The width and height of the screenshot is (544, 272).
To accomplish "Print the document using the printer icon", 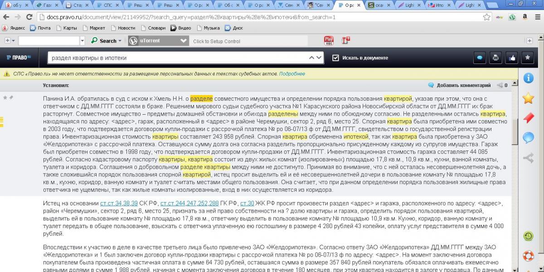I will click(x=495, y=58).
